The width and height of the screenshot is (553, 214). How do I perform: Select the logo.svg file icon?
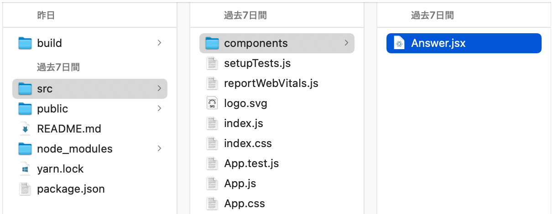click(x=212, y=103)
